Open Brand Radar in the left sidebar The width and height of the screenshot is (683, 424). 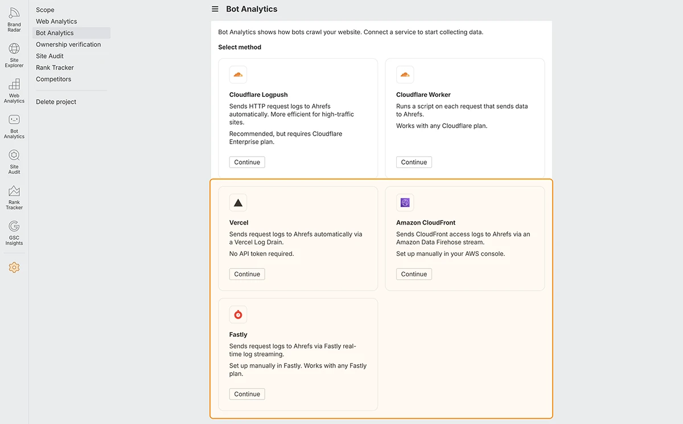coord(14,19)
